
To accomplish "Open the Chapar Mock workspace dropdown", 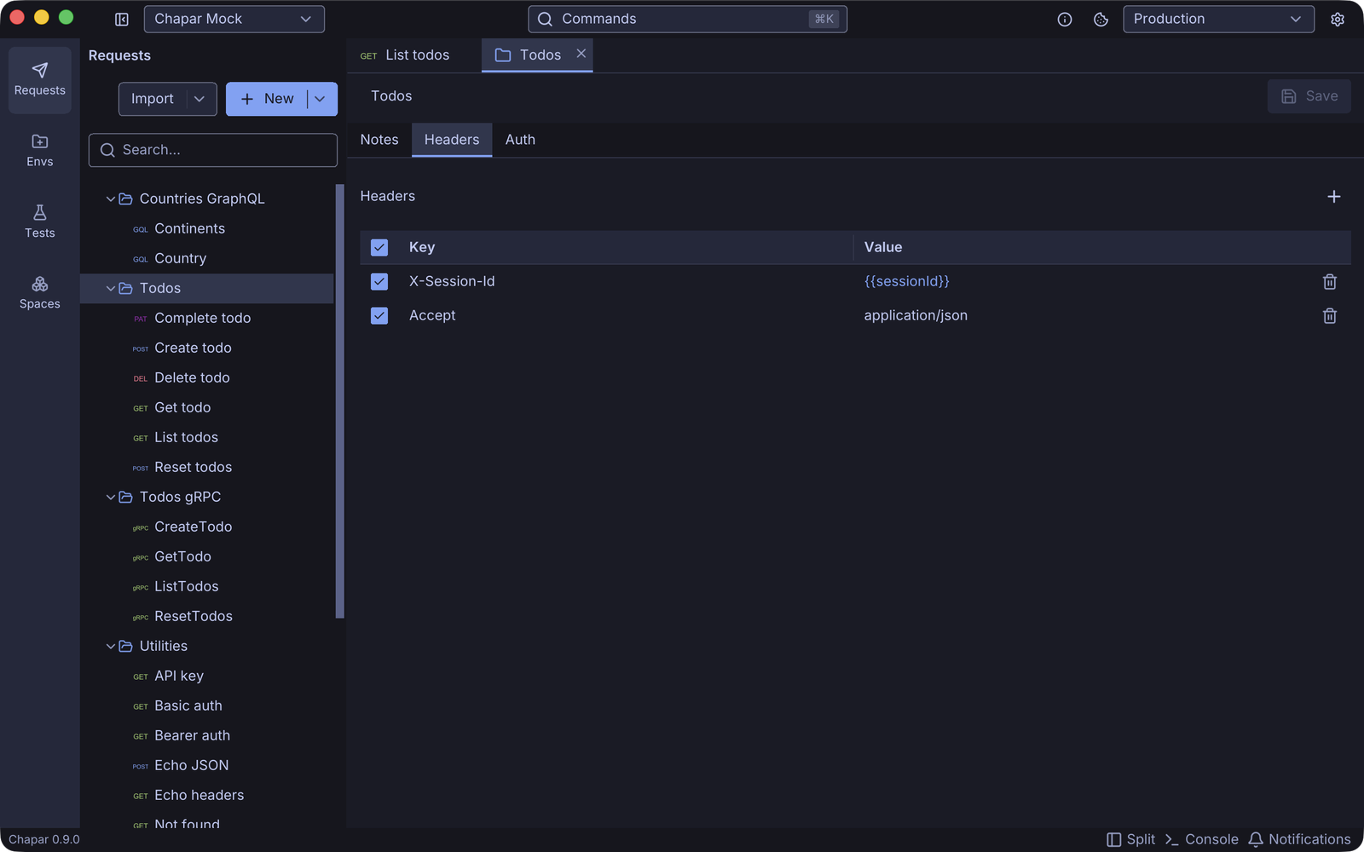I will pos(234,19).
